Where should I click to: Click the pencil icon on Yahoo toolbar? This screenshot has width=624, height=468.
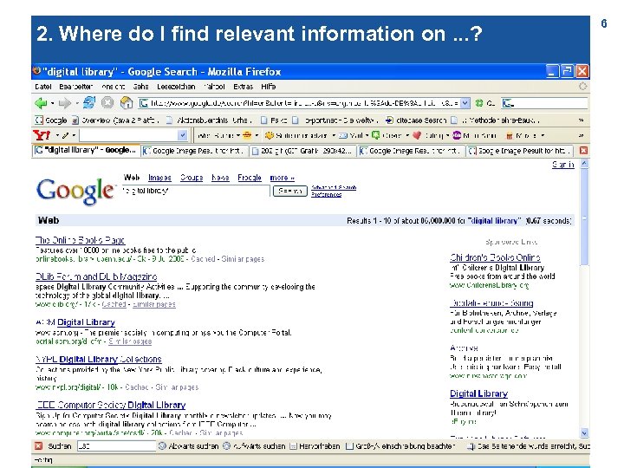(66, 135)
